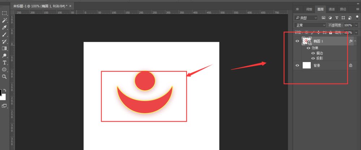Select the Brush tool

coord(4,35)
